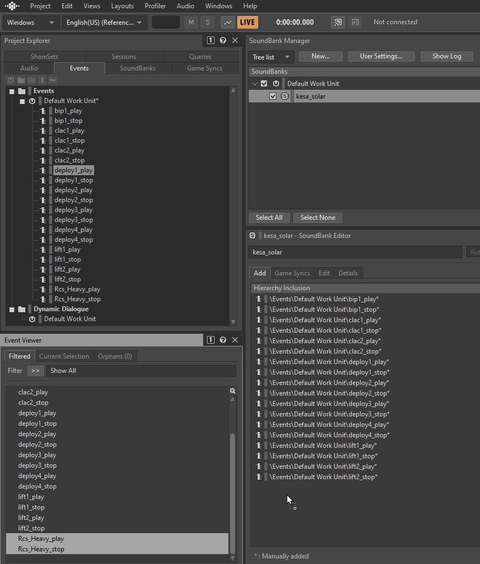Toggle Default Work Unit SoundBank checkbox

264,84
